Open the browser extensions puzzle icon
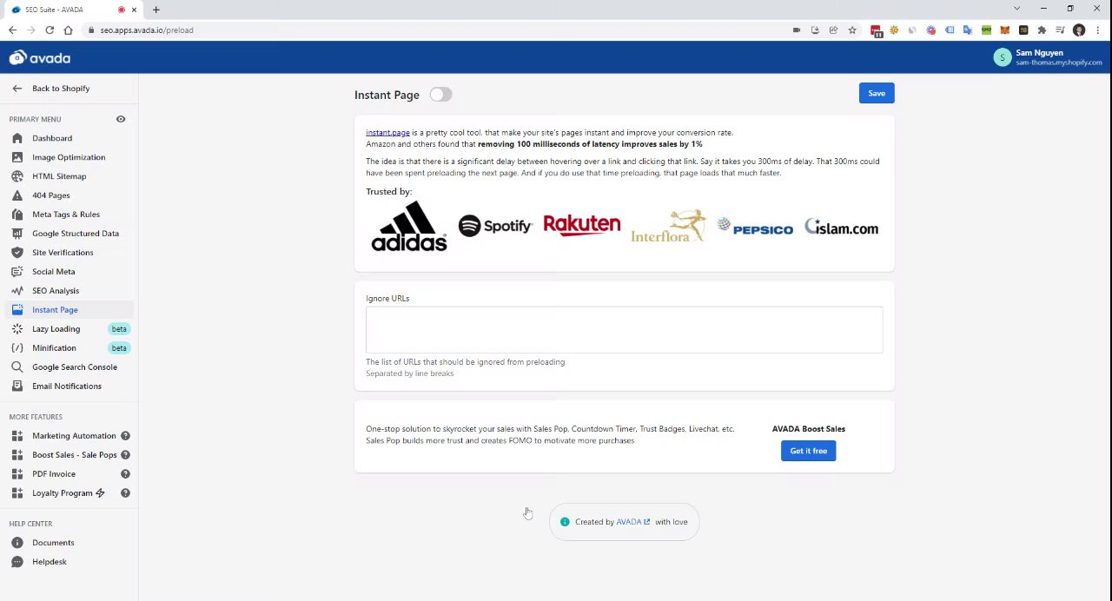Image resolution: width=1112 pixels, height=601 pixels. tap(1042, 30)
